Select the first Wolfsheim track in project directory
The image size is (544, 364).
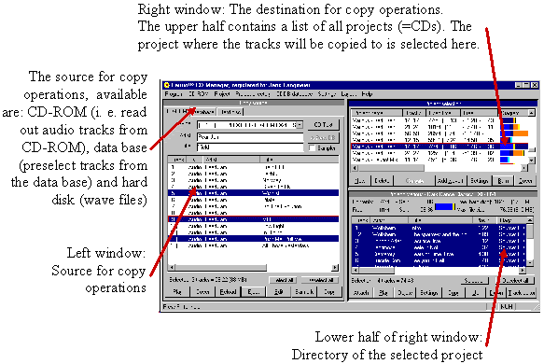point(439,228)
